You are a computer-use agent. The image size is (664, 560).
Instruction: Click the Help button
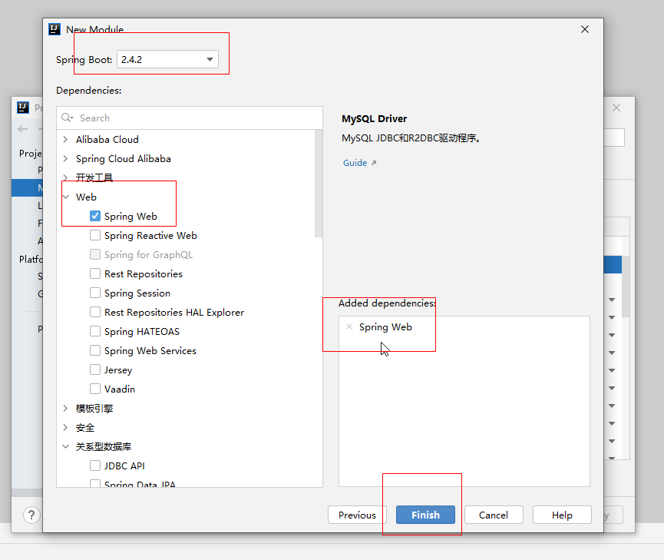point(562,515)
